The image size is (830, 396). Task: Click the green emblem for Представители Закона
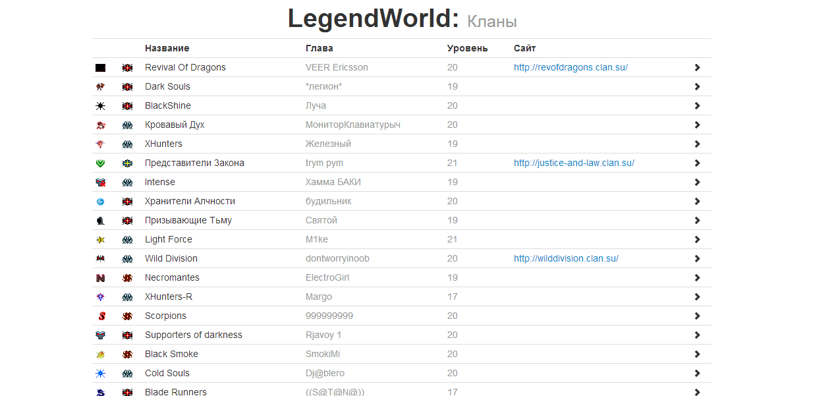[100, 163]
